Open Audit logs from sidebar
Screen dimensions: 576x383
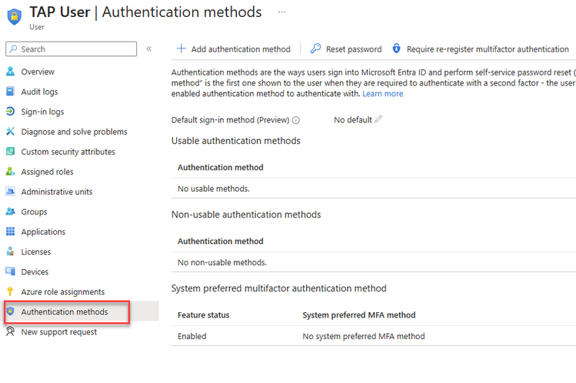[x=39, y=92]
